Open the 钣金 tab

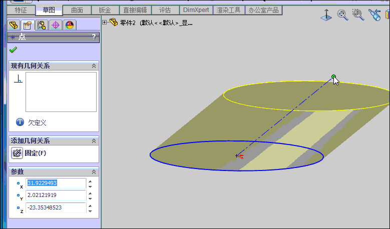point(105,10)
